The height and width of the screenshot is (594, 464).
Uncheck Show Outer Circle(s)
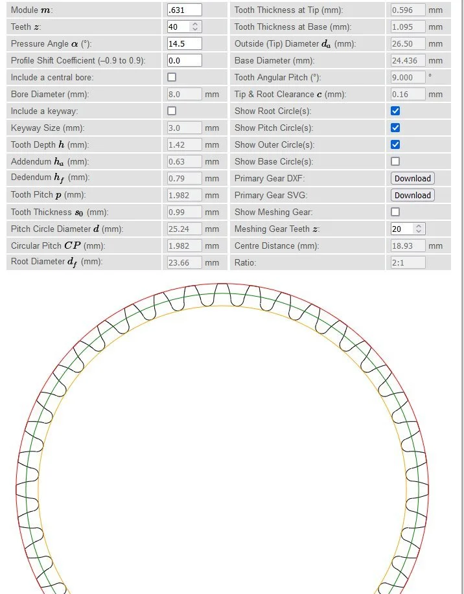[x=395, y=144]
